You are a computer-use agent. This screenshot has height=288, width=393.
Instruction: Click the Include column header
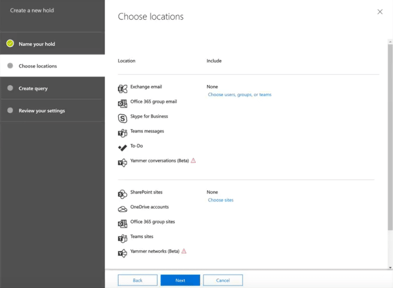(x=214, y=60)
